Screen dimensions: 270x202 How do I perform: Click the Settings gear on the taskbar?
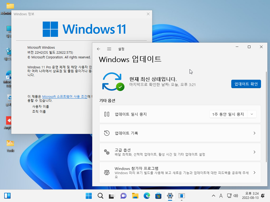pos(170,196)
